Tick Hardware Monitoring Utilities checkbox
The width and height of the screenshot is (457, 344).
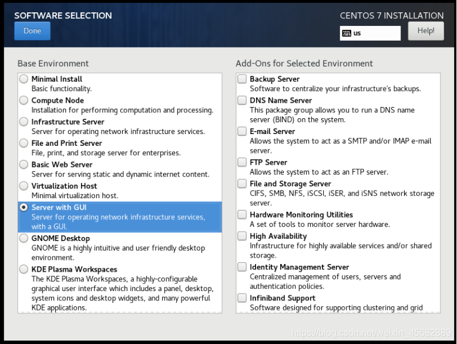pyautogui.click(x=242, y=215)
